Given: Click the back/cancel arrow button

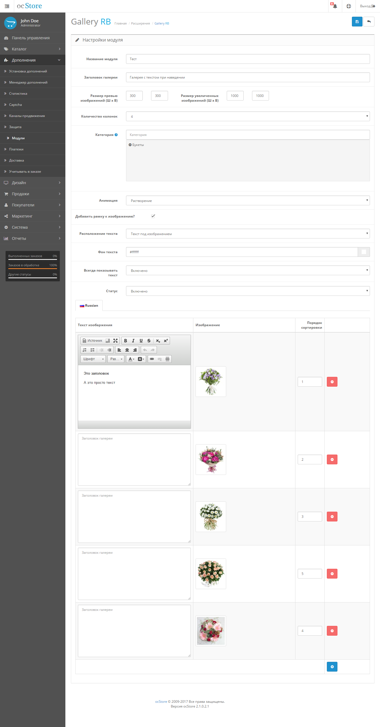Looking at the screenshot, I should click(369, 22).
